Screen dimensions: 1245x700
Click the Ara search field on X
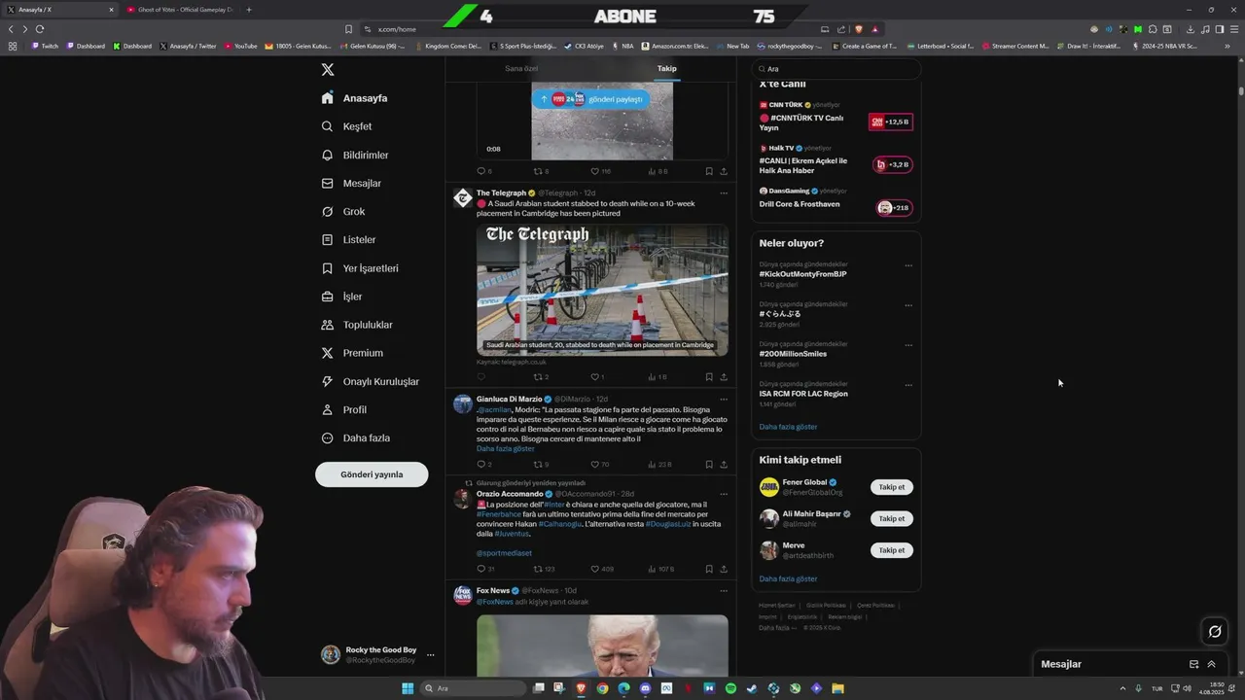coord(836,69)
